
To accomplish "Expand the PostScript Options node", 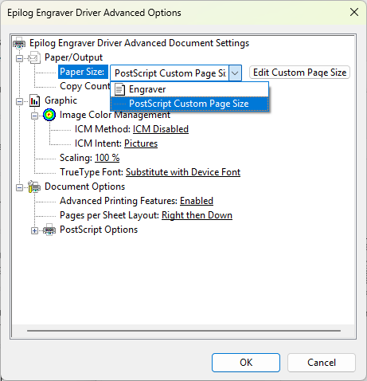I will [x=34, y=230].
